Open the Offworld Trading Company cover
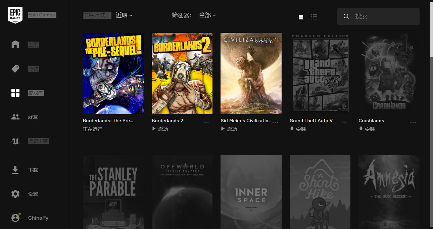This screenshot has height=229, width=433. coord(182,192)
